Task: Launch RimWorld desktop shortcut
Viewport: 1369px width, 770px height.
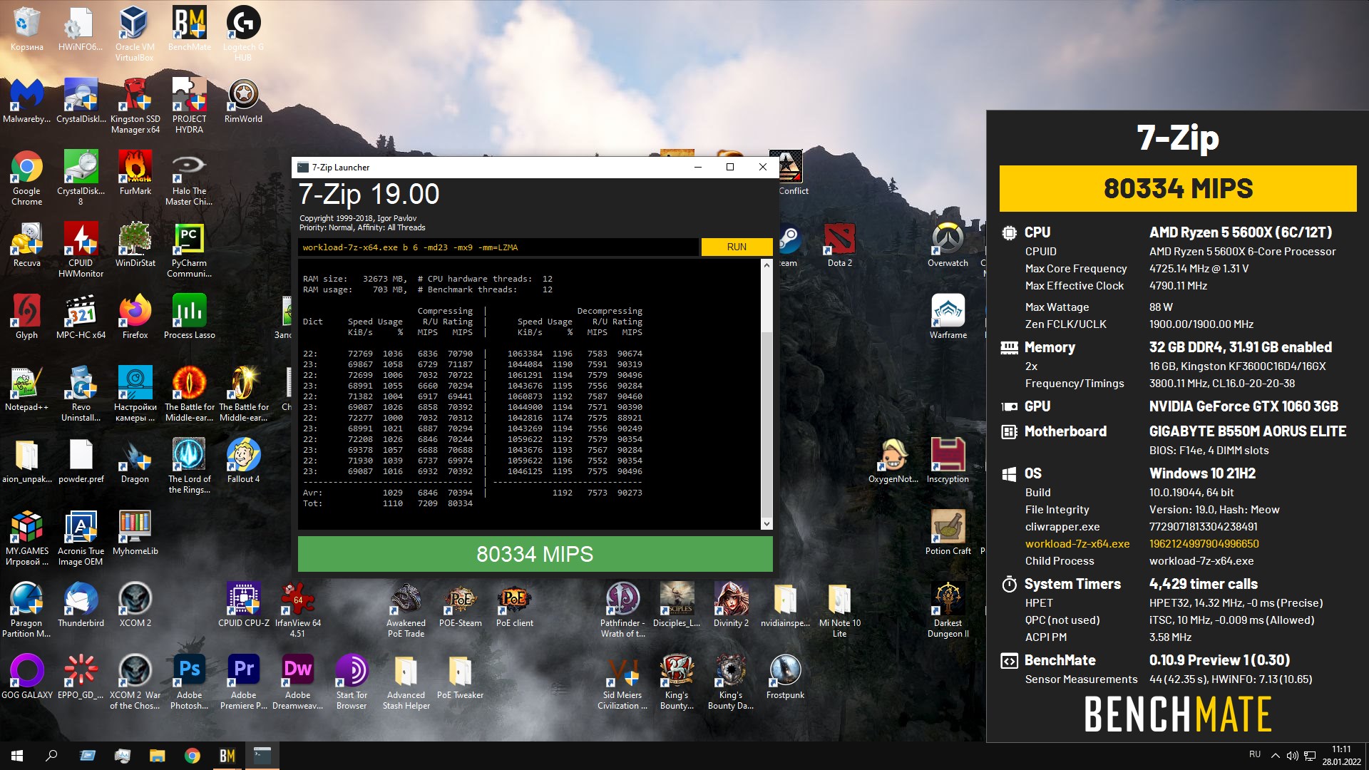Action: 243,101
